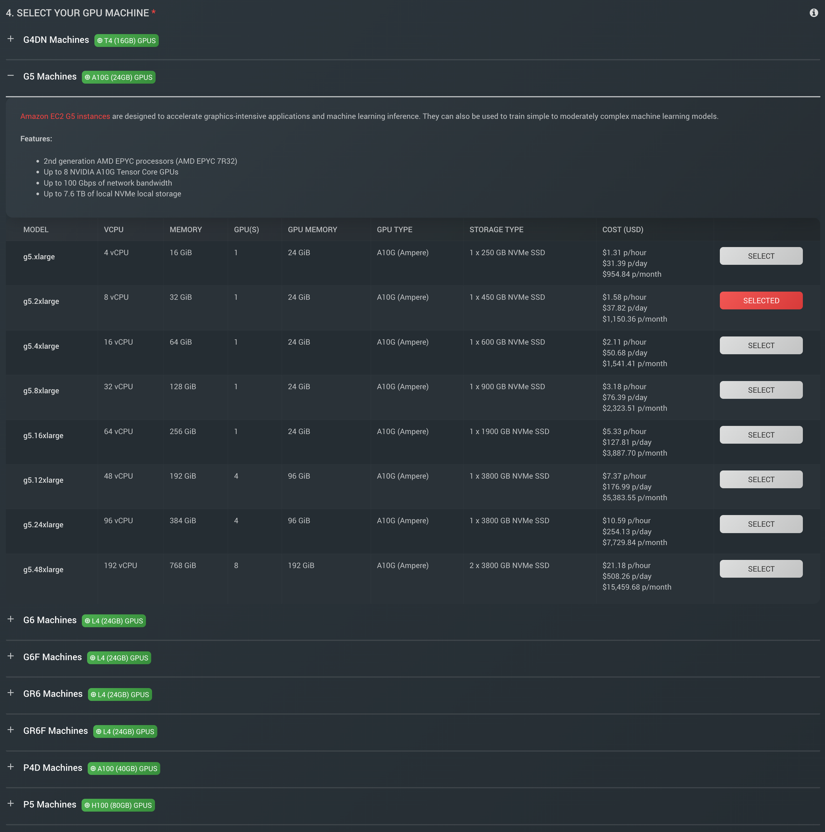The image size is (825, 832).
Task: Click the COST (USD) column header
Action: pyautogui.click(x=622, y=229)
